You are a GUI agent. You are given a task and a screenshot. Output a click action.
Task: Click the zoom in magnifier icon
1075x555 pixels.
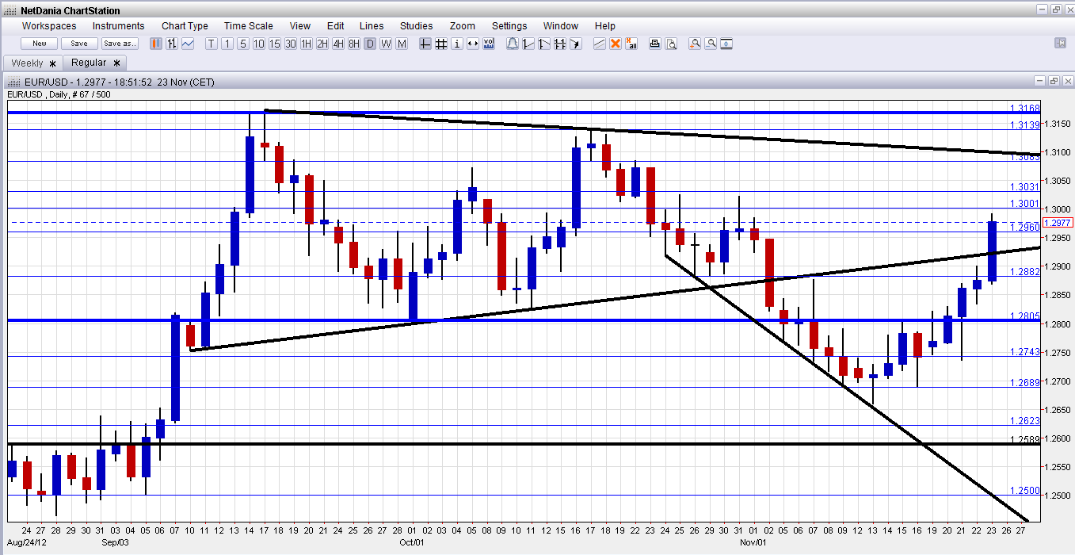click(695, 44)
